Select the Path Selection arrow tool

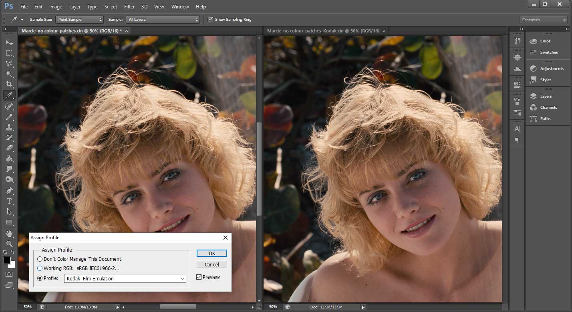9,212
